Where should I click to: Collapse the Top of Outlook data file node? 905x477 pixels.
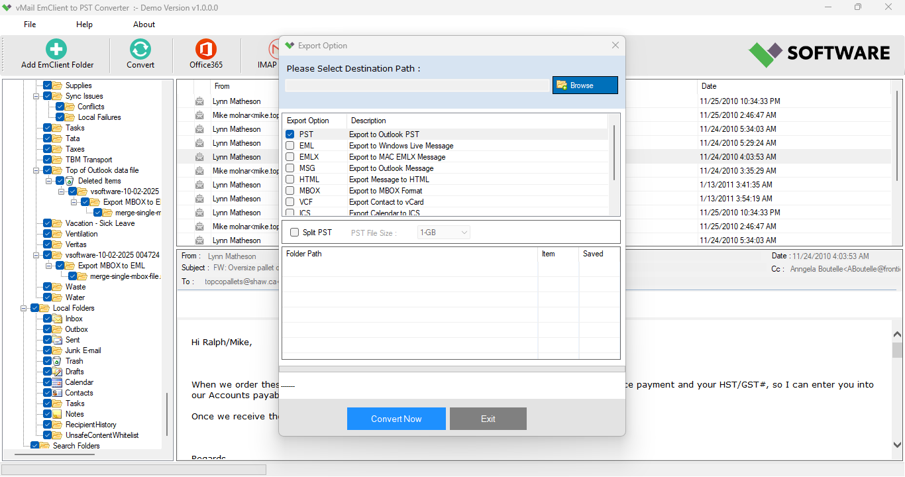pos(36,170)
